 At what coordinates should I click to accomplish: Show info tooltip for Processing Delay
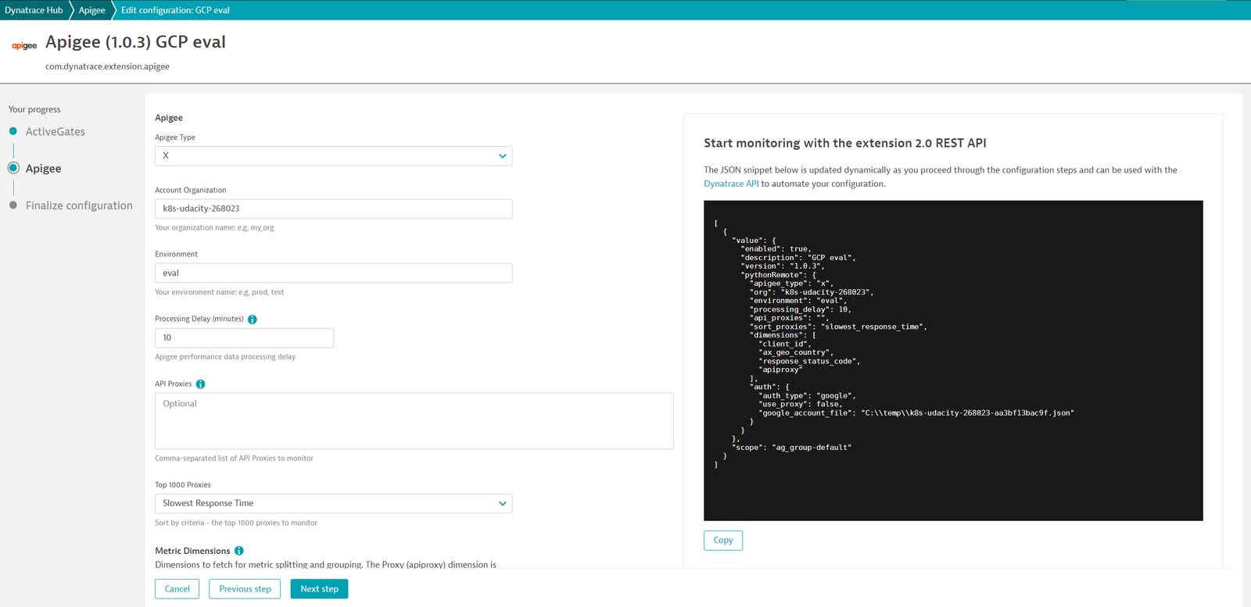point(253,320)
